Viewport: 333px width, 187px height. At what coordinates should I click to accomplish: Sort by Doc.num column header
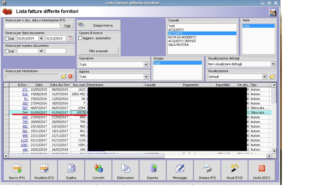tap(78, 85)
